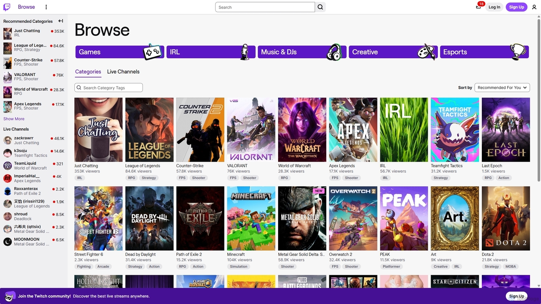Image resolution: width=541 pixels, height=304 pixels.
Task: Open Raxxanterax channel avatar
Action: point(8,191)
